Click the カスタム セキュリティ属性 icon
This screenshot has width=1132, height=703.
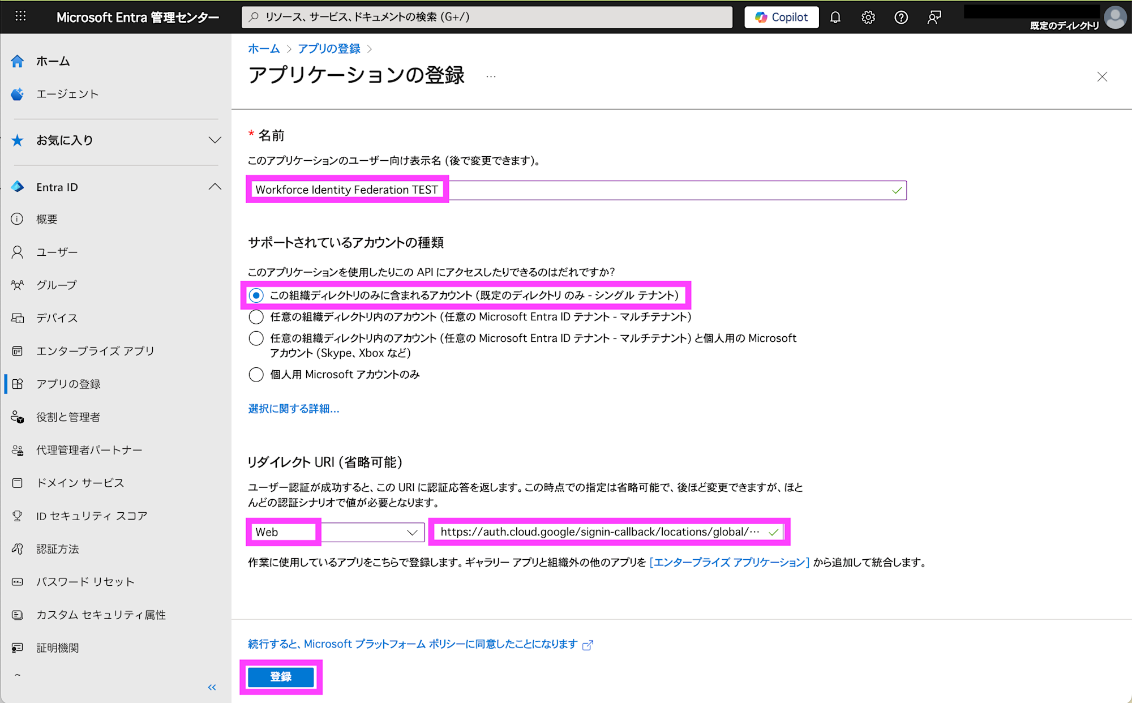coord(18,615)
